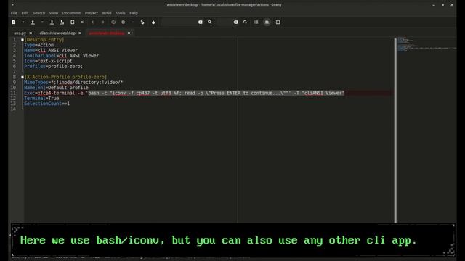Click the window menu icon in the title bar

pyautogui.click(x=12, y=4)
